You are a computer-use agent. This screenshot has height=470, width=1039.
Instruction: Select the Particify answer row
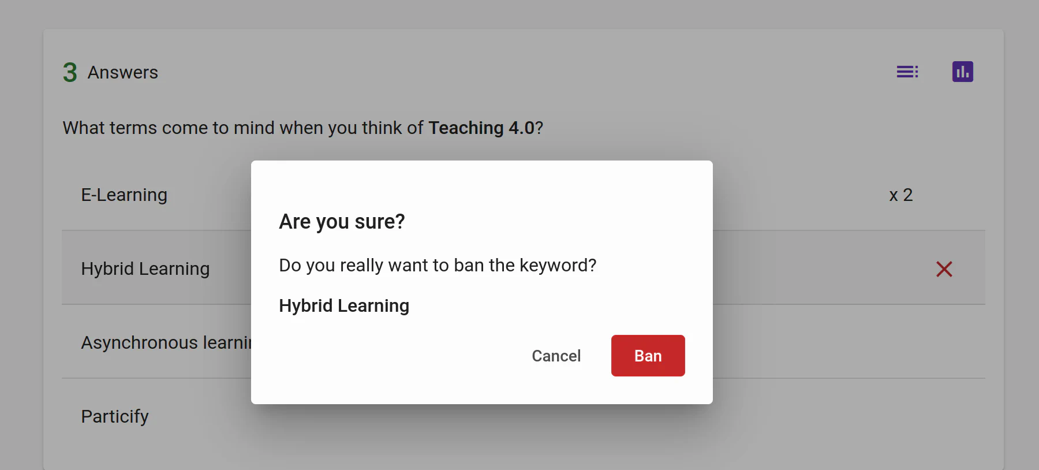click(115, 417)
